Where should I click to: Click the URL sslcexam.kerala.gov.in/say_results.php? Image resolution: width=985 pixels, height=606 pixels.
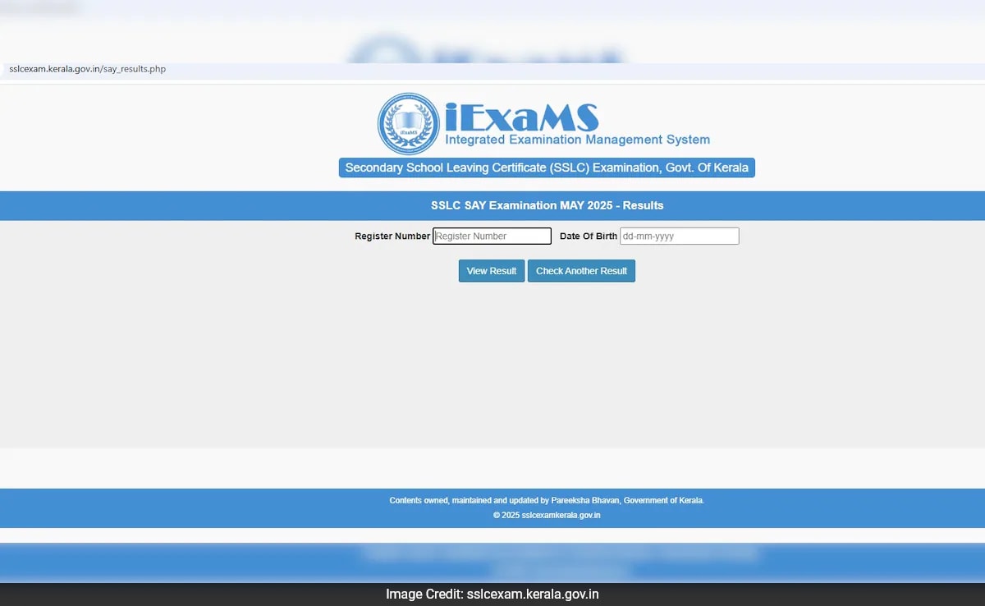(x=88, y=69)
